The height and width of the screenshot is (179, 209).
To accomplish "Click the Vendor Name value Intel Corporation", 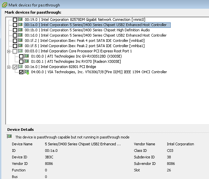I will pyautogui.click(x=180, y=144).
